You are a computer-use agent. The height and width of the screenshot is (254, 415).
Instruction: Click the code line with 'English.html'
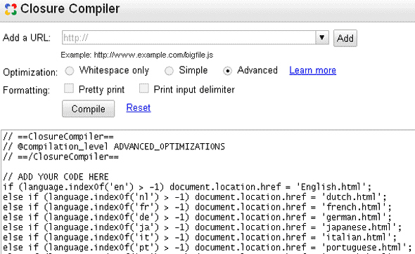pos(187,187)
